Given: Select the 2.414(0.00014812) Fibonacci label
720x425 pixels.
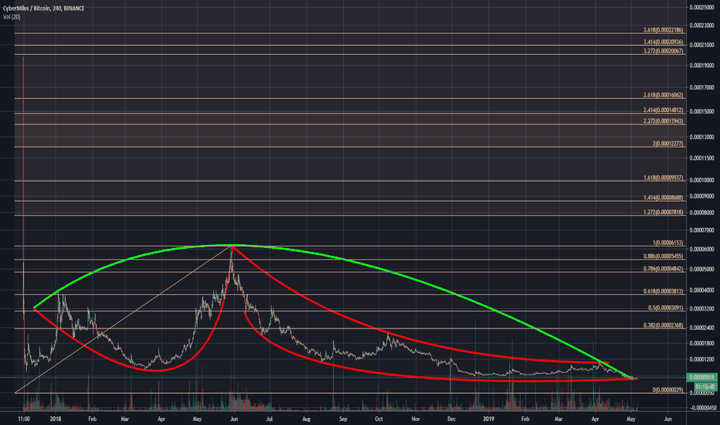Looking at the screenshot, I should (x=663, y=110).
